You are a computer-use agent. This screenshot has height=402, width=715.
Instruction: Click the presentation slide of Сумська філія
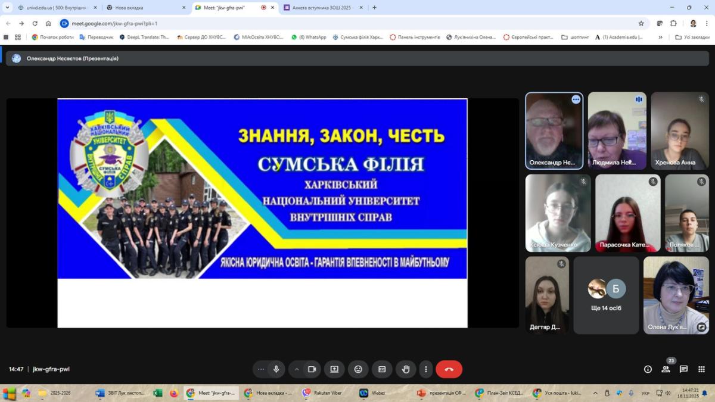pyautogui.click(x=262, y=213)
